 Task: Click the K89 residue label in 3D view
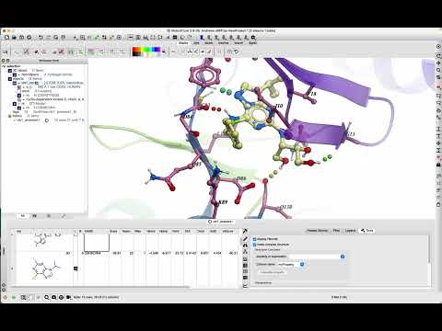coord(223,202)
